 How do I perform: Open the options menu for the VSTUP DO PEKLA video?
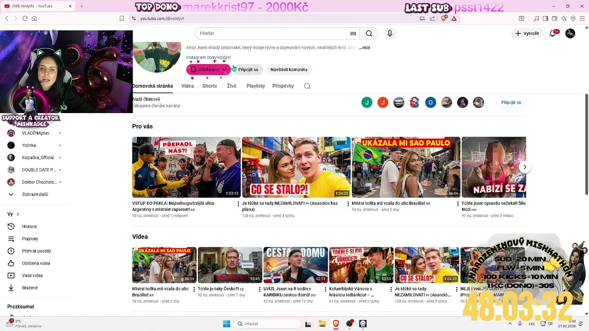click(238, 204)
